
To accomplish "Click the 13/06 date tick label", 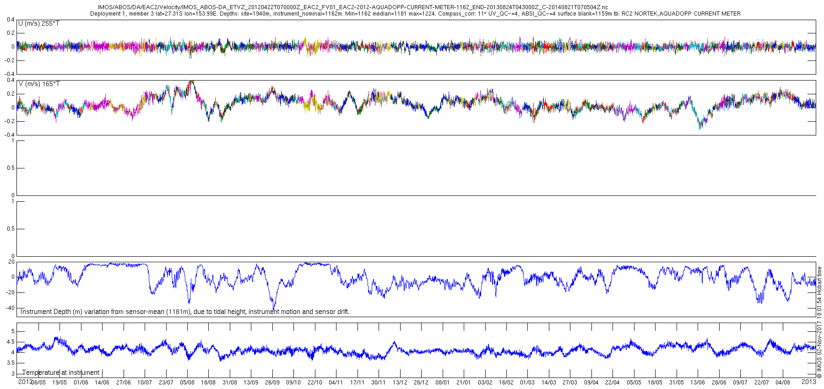I will click(x=698, y=383).
